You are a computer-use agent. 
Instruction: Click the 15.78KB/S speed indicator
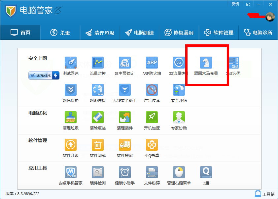click(x=41, y=75)
